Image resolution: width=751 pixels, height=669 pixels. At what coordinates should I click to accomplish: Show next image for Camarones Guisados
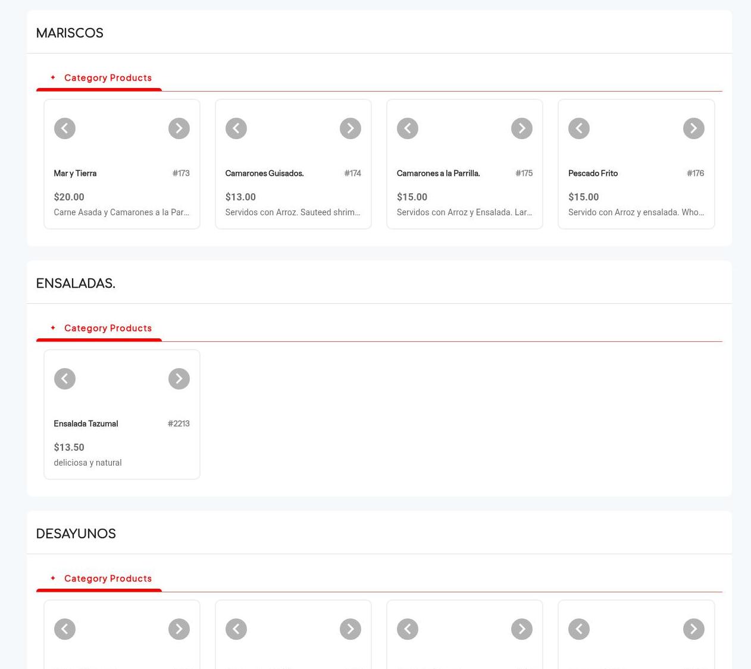[350, 128]
